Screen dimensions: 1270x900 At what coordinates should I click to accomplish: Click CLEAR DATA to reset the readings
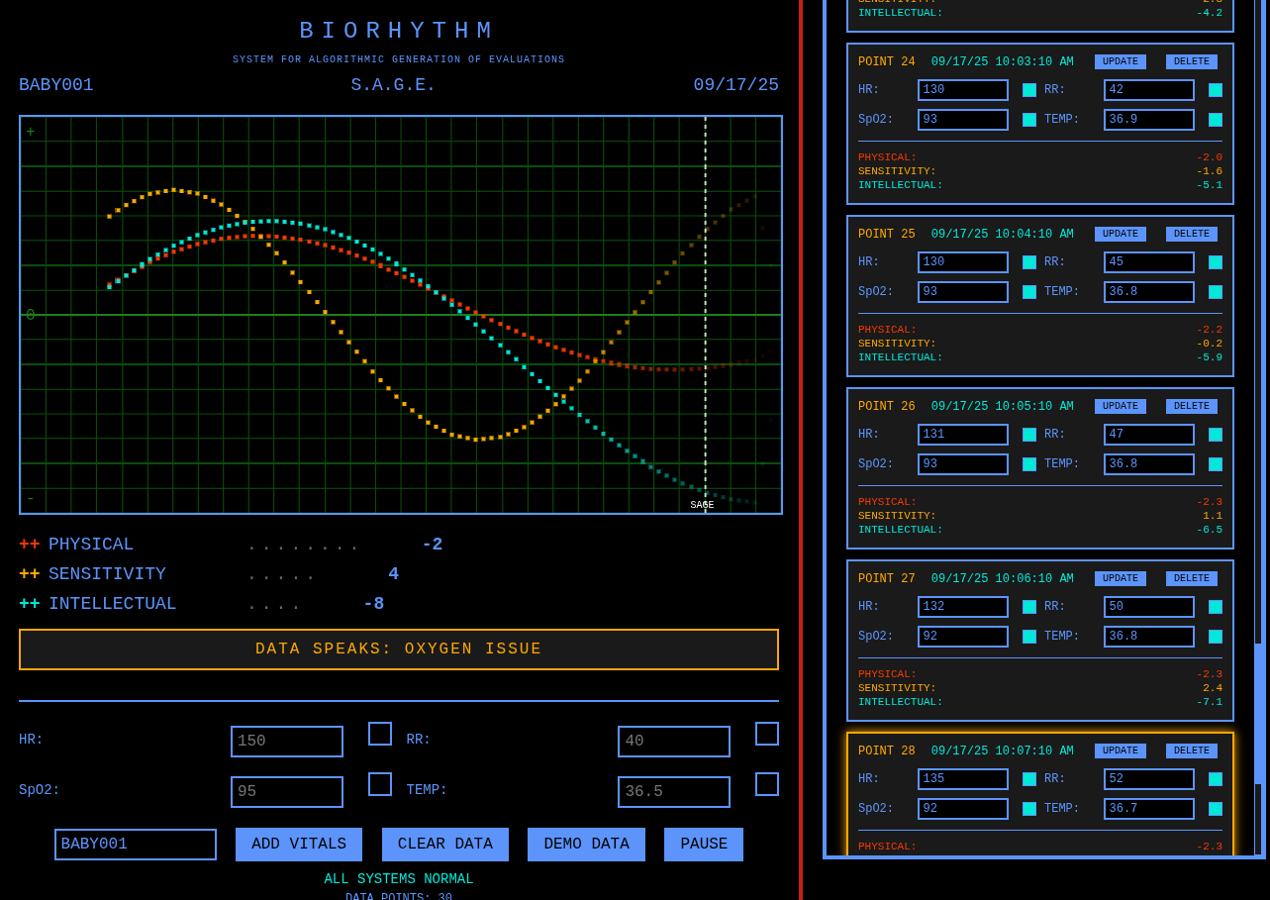pyautogui.click(x=445, y=844)
